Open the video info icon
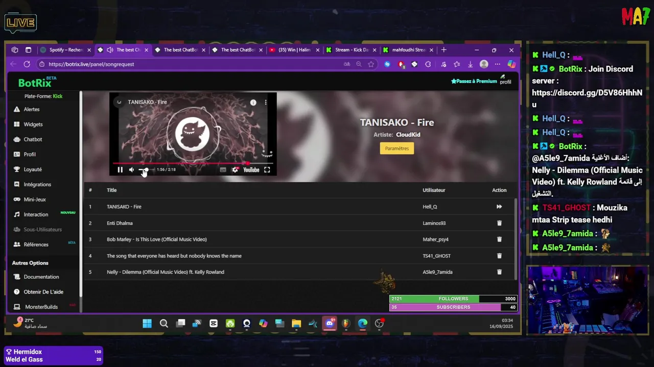This screenshot has width=654, height=367. 253,102
